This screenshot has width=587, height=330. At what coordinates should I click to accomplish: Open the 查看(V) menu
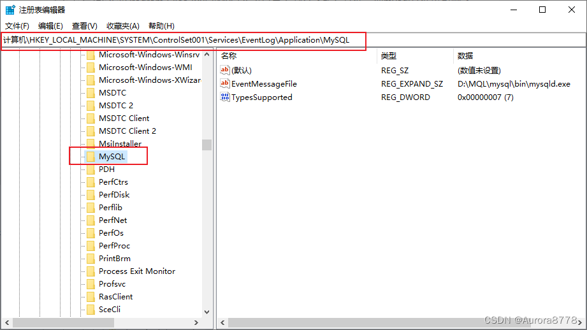pyautogui.click(x=85, y=26)
